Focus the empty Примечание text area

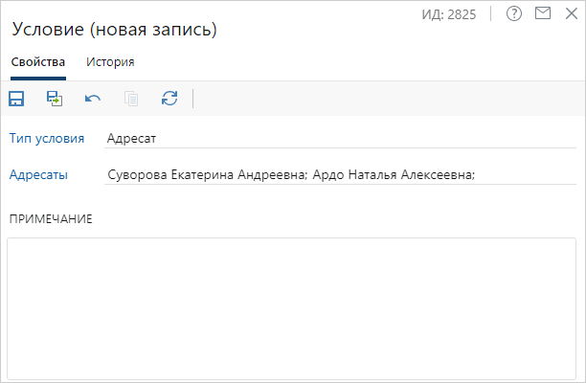[293, 306]
